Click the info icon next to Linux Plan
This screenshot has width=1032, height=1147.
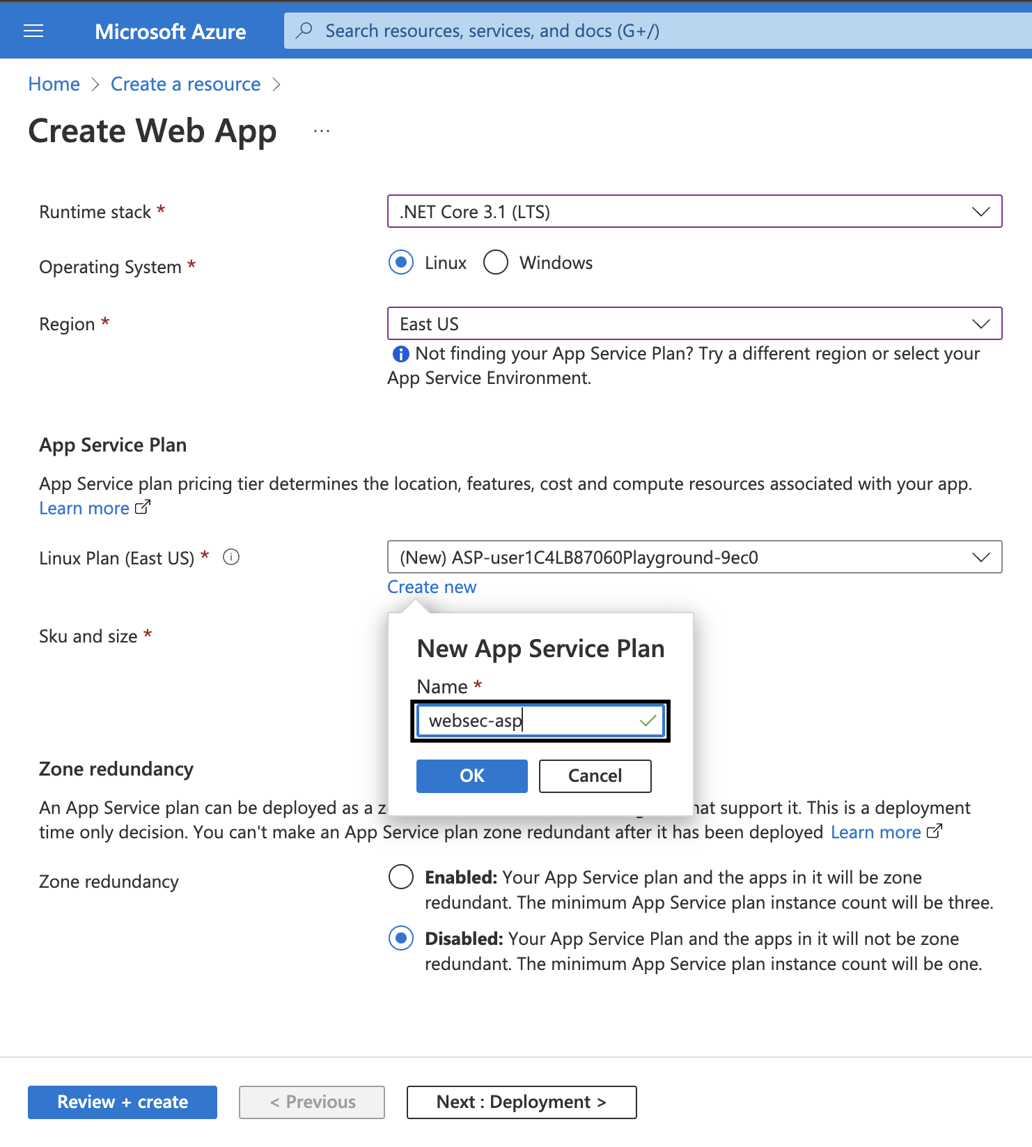[x=231, y=557]
